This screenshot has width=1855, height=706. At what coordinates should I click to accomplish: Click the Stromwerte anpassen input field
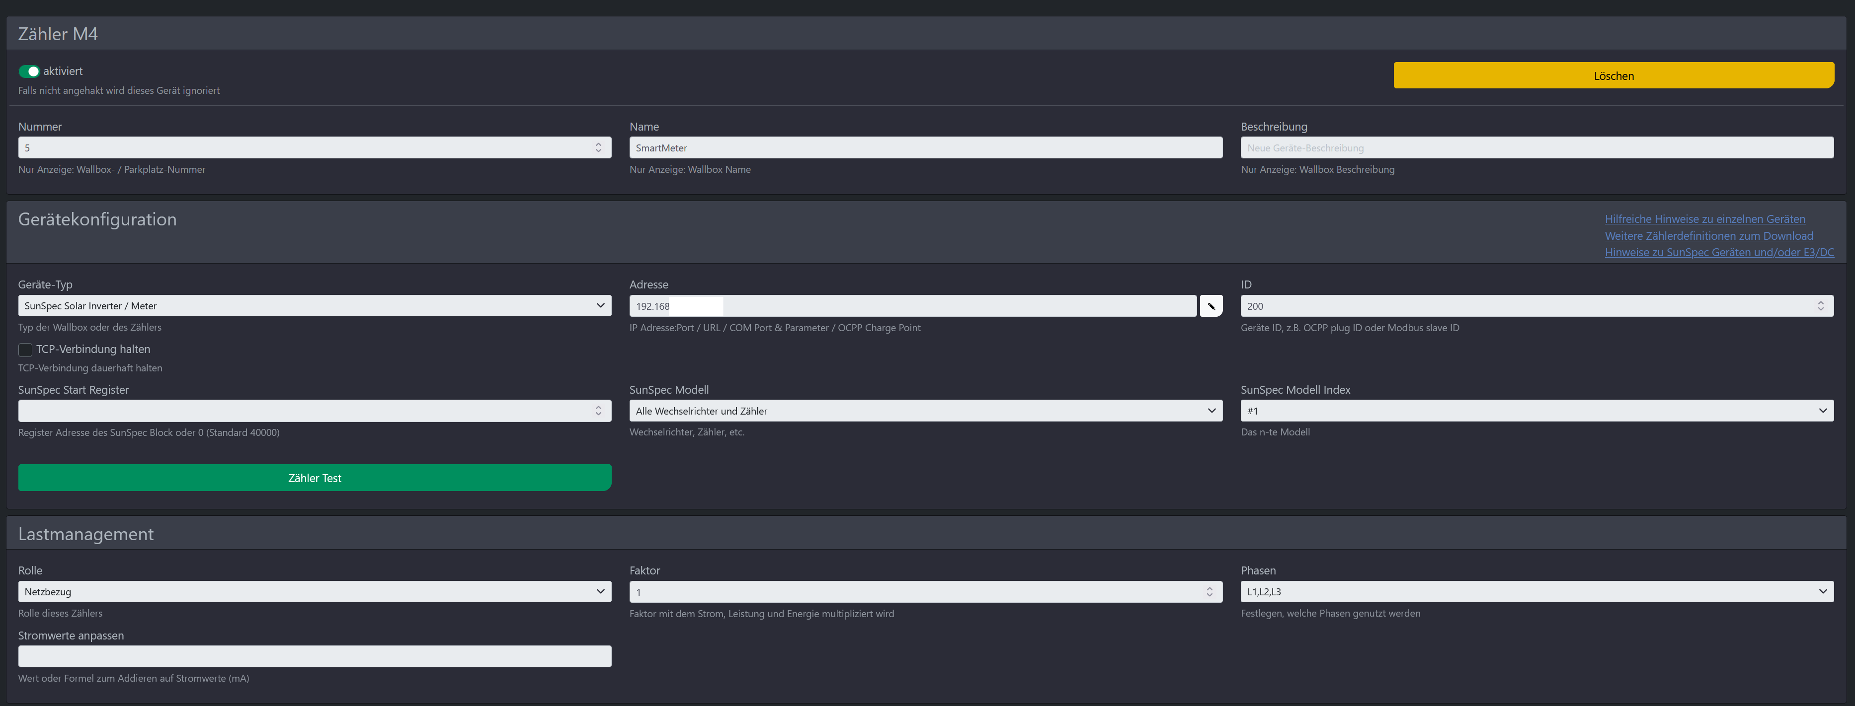tap(315, 656)
